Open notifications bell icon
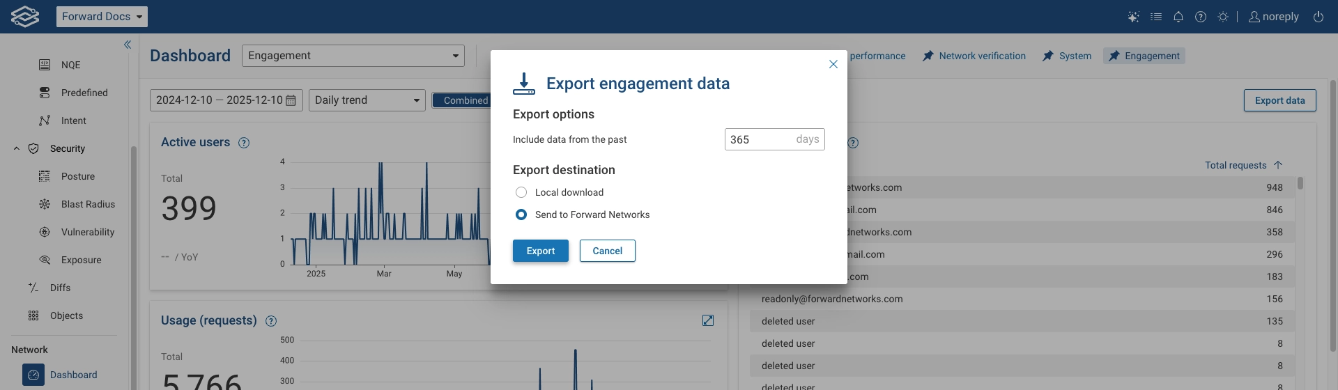Screen dimensions: 1338x390 pos(1178,17)
